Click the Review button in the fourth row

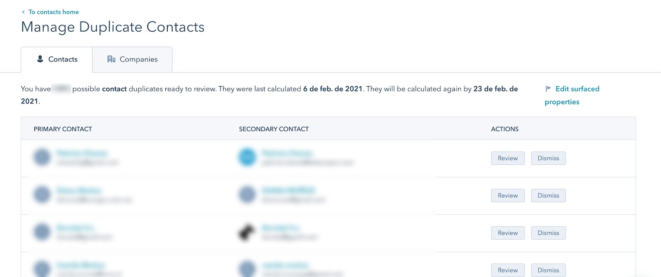tap(508, 270)
